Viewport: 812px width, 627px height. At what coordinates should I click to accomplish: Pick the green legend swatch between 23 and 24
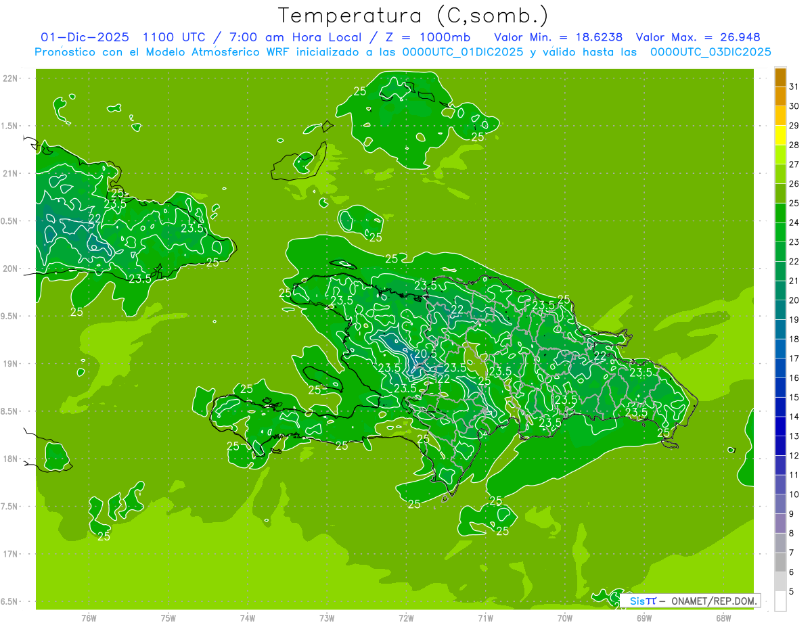pyautogui.click(x=780, y=232)
